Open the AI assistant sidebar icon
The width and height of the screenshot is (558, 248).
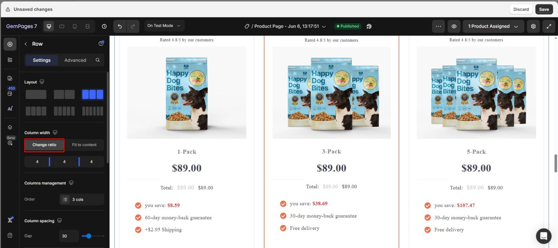pos(10,109)
